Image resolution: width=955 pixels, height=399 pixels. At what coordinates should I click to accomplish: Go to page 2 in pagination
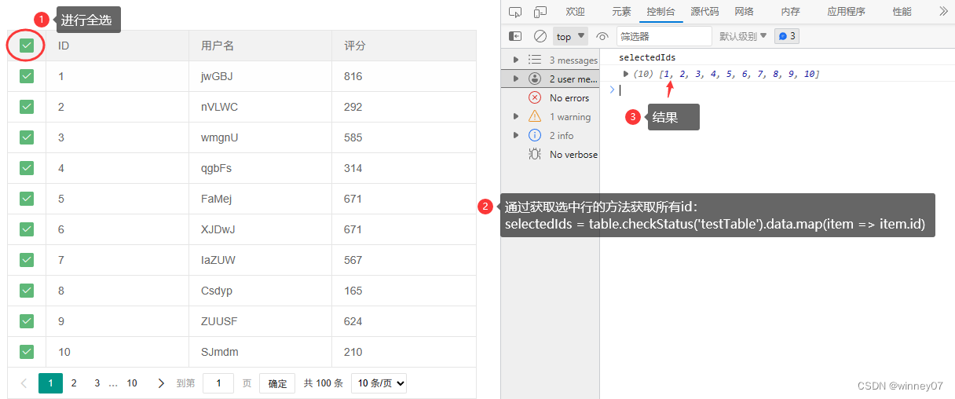(74, 383)
